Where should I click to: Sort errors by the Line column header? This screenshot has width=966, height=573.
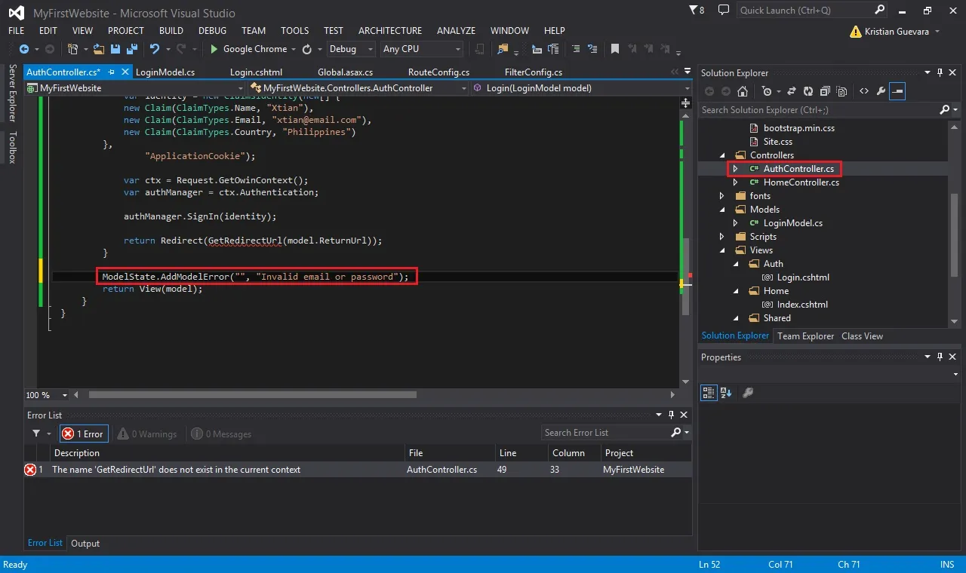pyautogui.click(x=521, y=453)
